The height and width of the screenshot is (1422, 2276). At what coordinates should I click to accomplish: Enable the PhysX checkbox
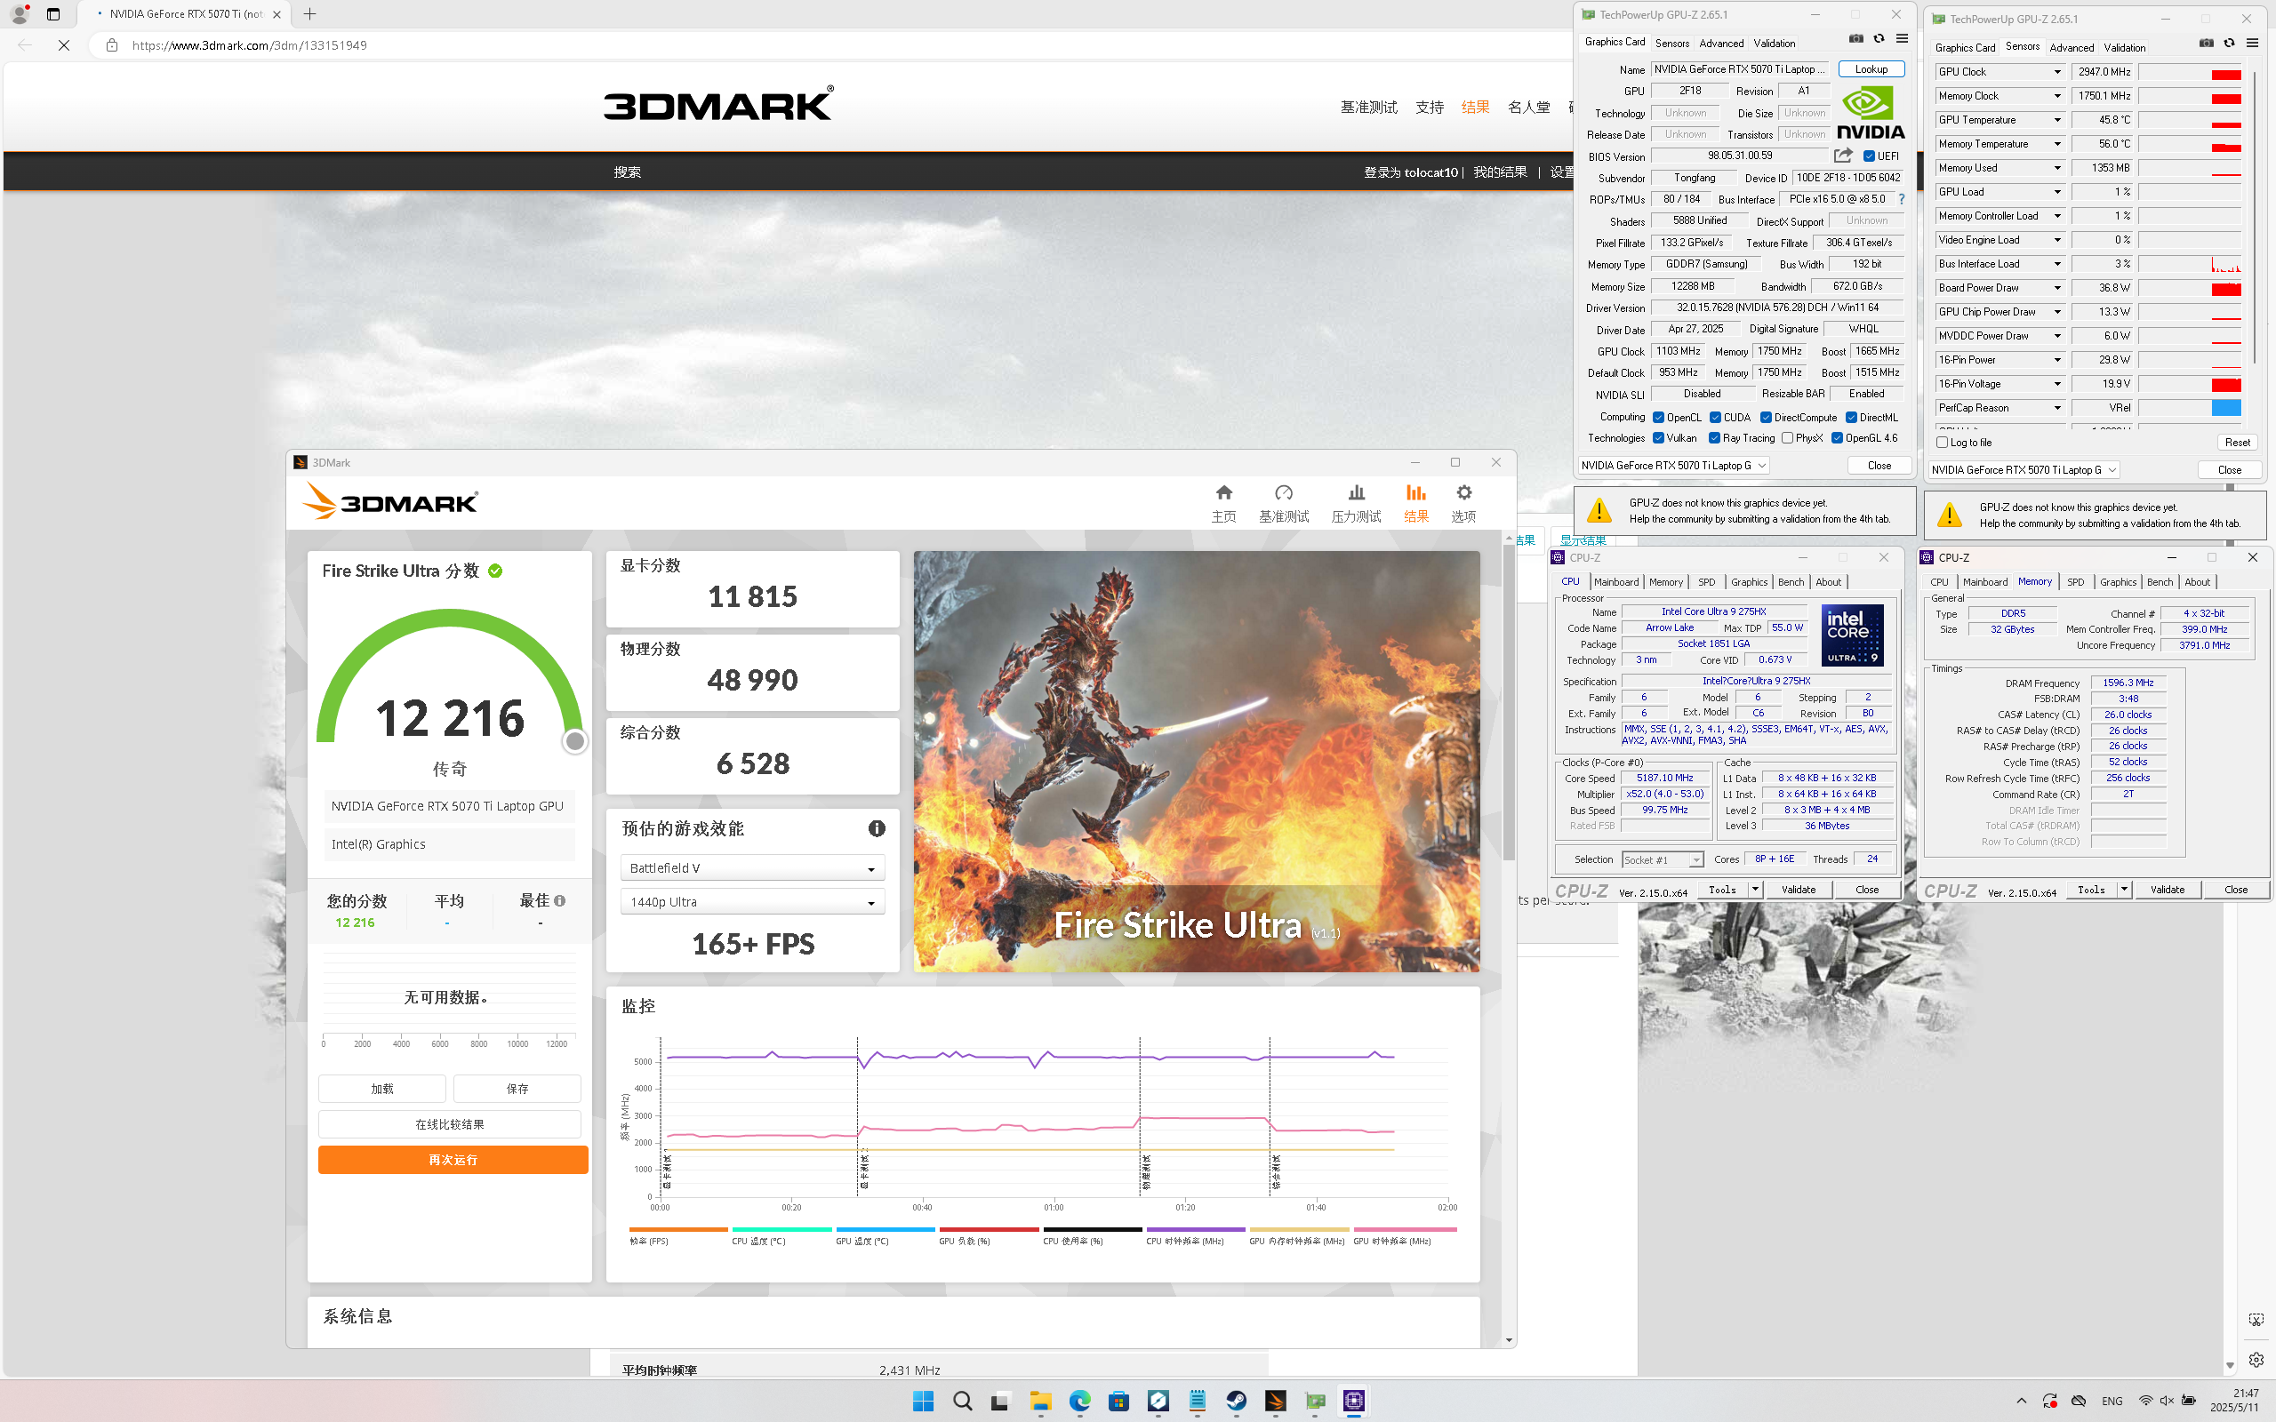(x=1787, y=438)
